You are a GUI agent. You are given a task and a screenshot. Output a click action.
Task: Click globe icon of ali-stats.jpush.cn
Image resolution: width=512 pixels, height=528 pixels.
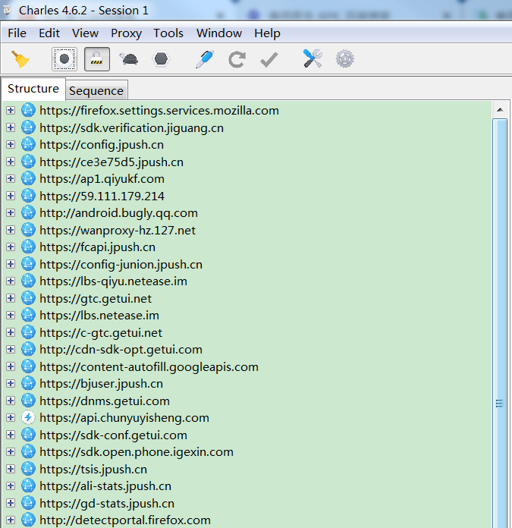(x=28, y=486)
